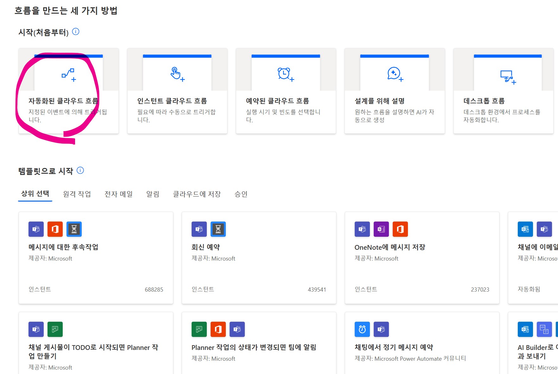Click the Teams icon in 채팅에서 정기 메시지 예약 card

pyautogui.click(x=381, y=329)
